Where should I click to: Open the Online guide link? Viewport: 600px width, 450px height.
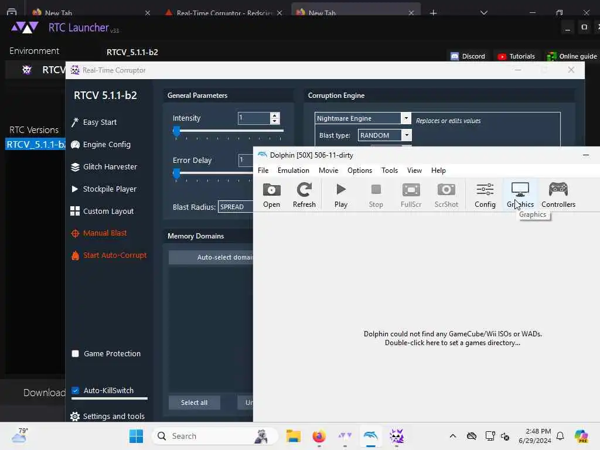point(572,56)
